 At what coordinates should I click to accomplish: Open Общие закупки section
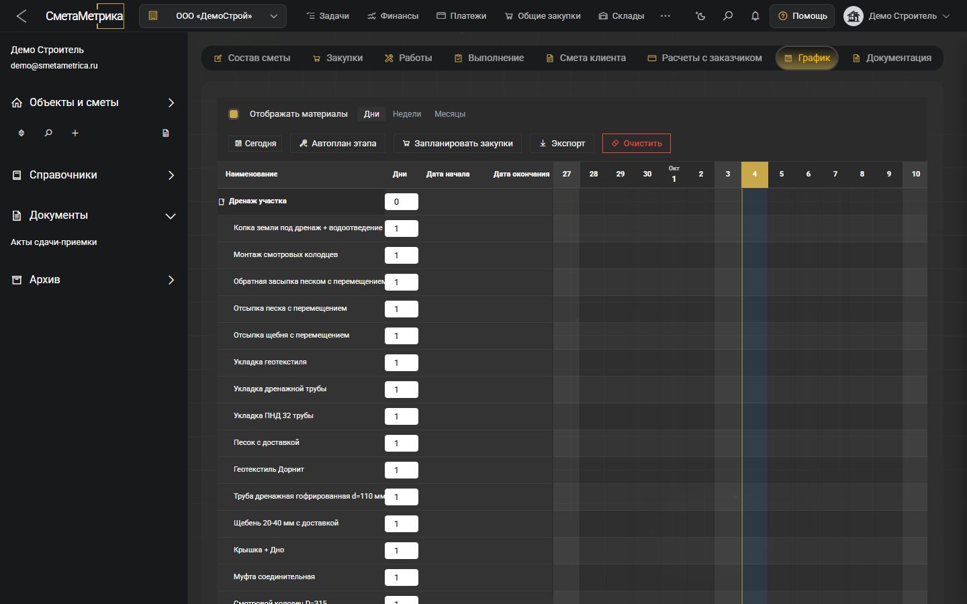[543, 16]
